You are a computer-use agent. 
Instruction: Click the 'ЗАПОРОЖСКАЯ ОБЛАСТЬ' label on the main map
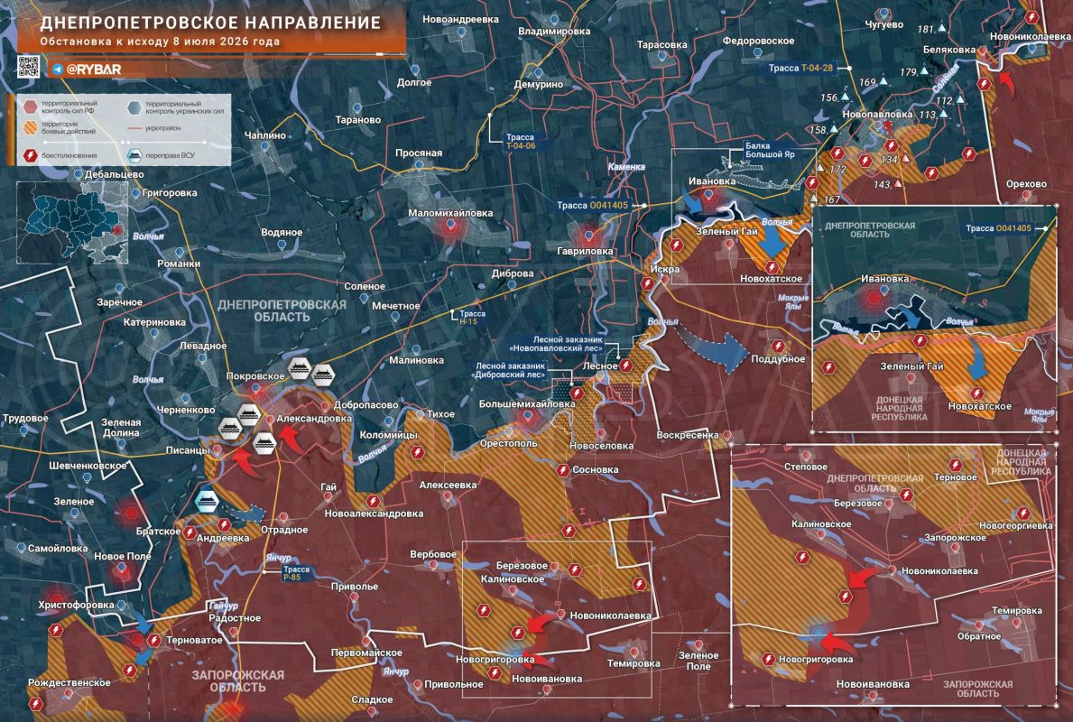pos(237,681)
